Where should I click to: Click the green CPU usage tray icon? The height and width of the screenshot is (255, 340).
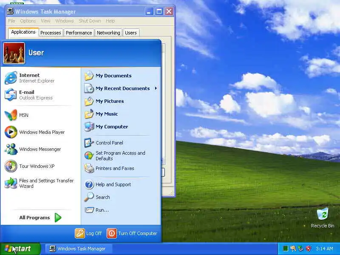(x=286, y=248)
